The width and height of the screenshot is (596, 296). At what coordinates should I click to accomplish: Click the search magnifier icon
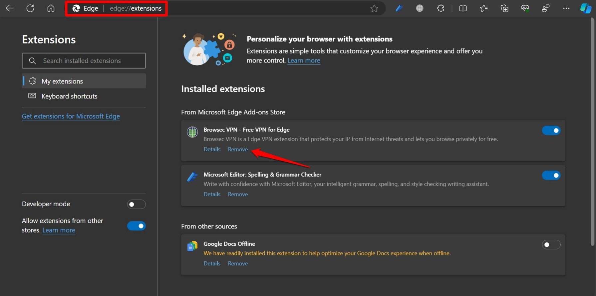32,61
